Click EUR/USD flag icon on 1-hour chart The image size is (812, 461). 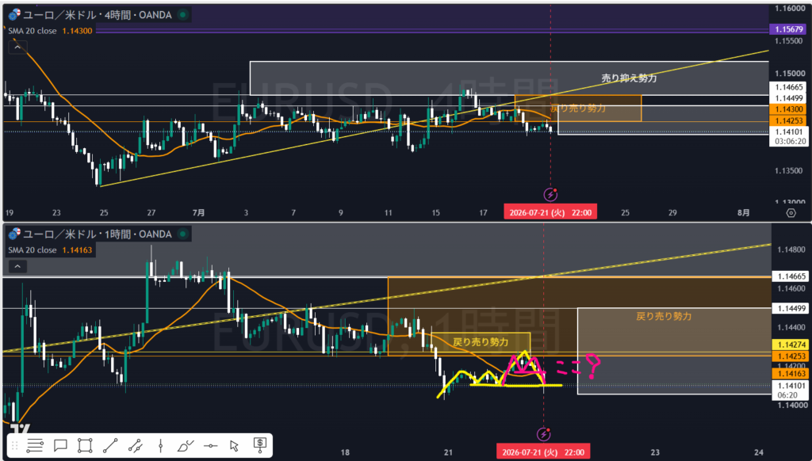click(x=14, y=234)
